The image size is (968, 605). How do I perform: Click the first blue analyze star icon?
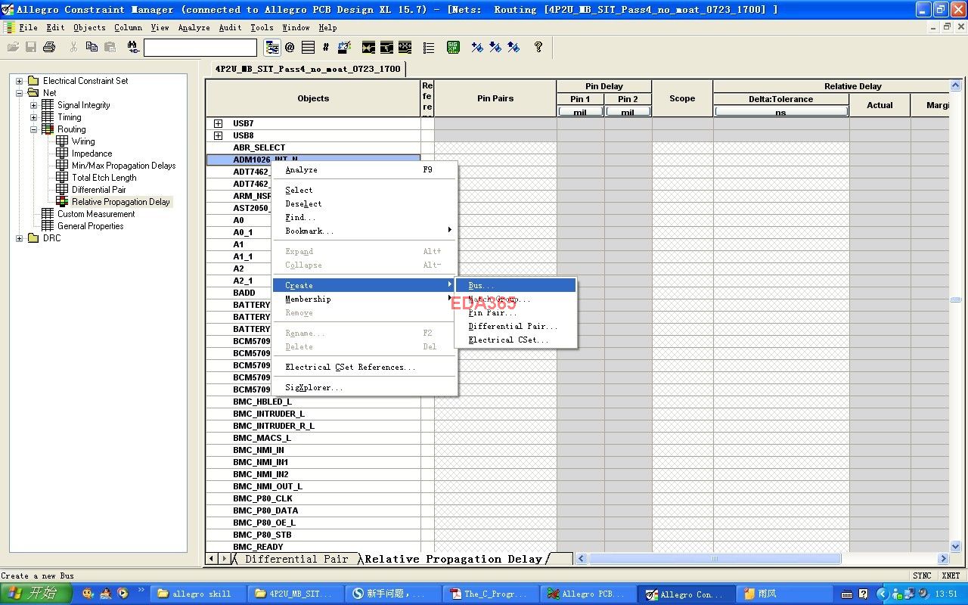point(477,47)
